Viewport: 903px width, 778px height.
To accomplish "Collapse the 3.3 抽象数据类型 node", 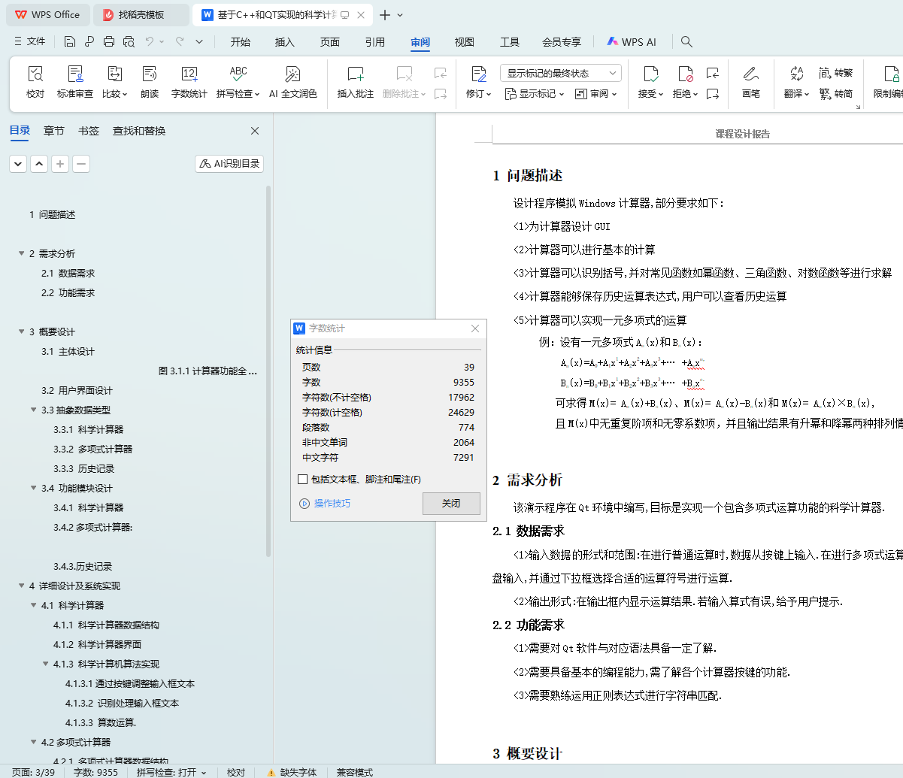I will pyautogui.click(x=34, y=410).
